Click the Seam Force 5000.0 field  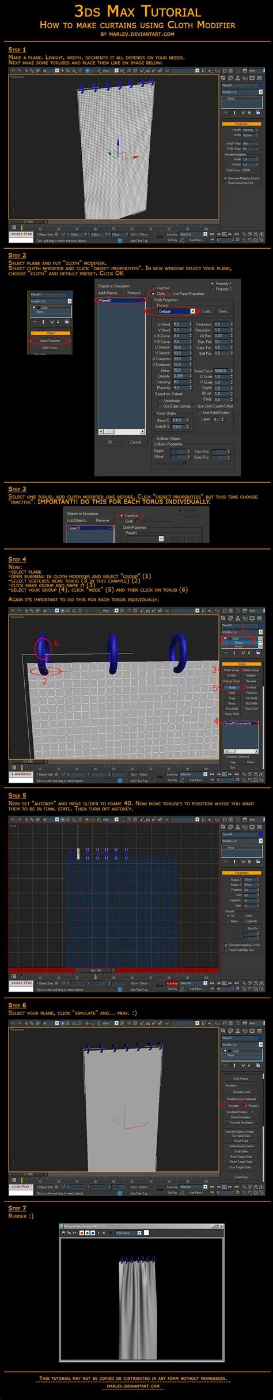coord(221,371)
